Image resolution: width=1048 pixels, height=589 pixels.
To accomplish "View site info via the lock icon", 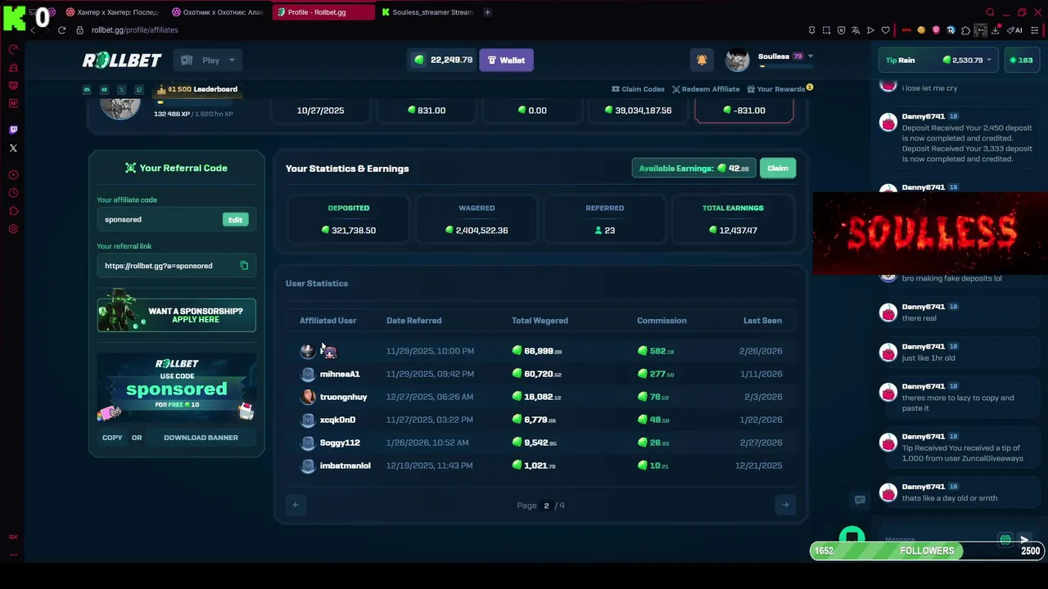I will click(x=79, y=30).
